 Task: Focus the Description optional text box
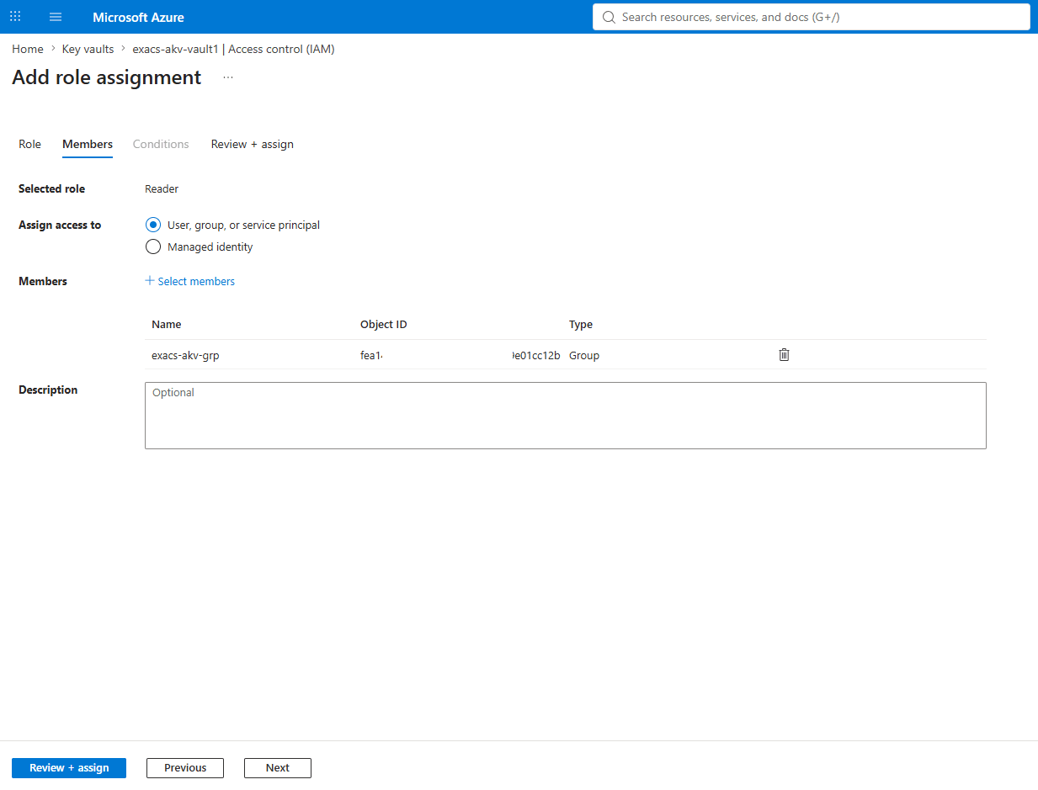tap(566, 416)
